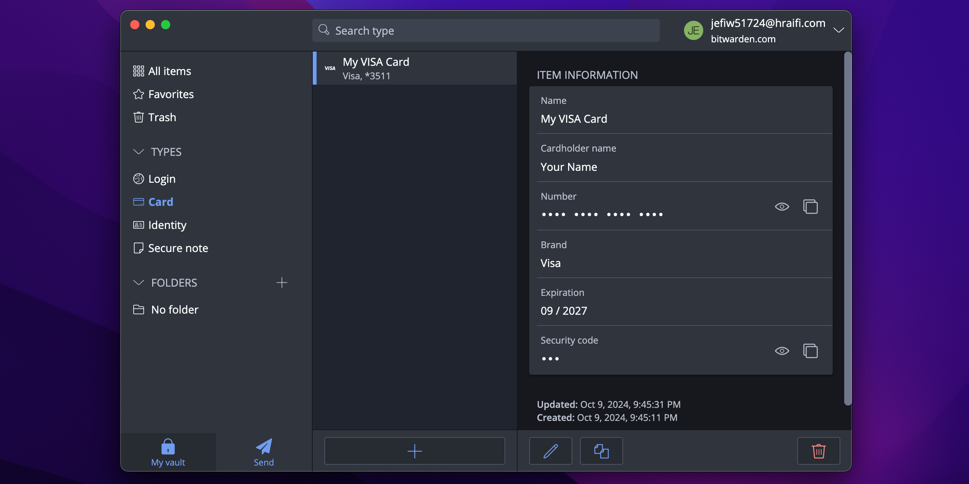969x484 pixels.
Task: Click the No folder tree item
Action: pyautogui.click(x=174, y=309)
